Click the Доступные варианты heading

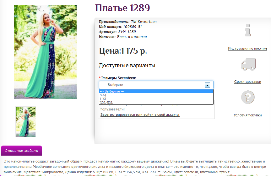coord(127,66)
